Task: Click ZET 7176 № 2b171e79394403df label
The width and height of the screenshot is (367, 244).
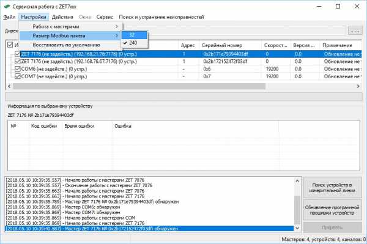Action: (40, 115)
